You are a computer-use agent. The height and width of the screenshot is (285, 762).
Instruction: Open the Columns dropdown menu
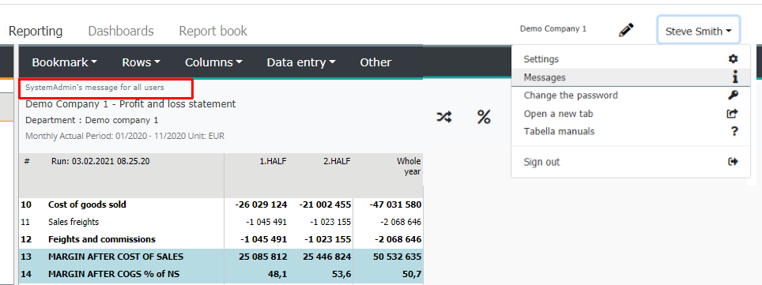[214, 62]
